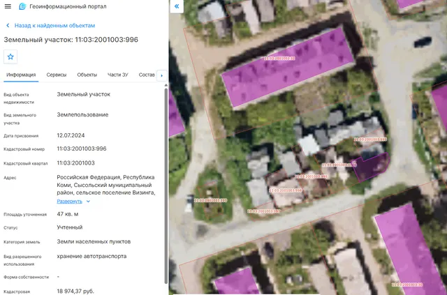Select the Состав tab
The image size is (447, 295).
point(147,75)
